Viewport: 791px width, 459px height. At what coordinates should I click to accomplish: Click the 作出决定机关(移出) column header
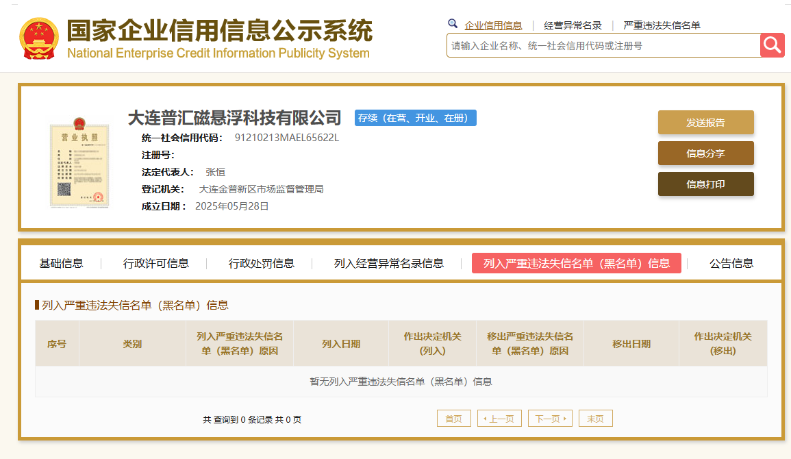[723, 343]
